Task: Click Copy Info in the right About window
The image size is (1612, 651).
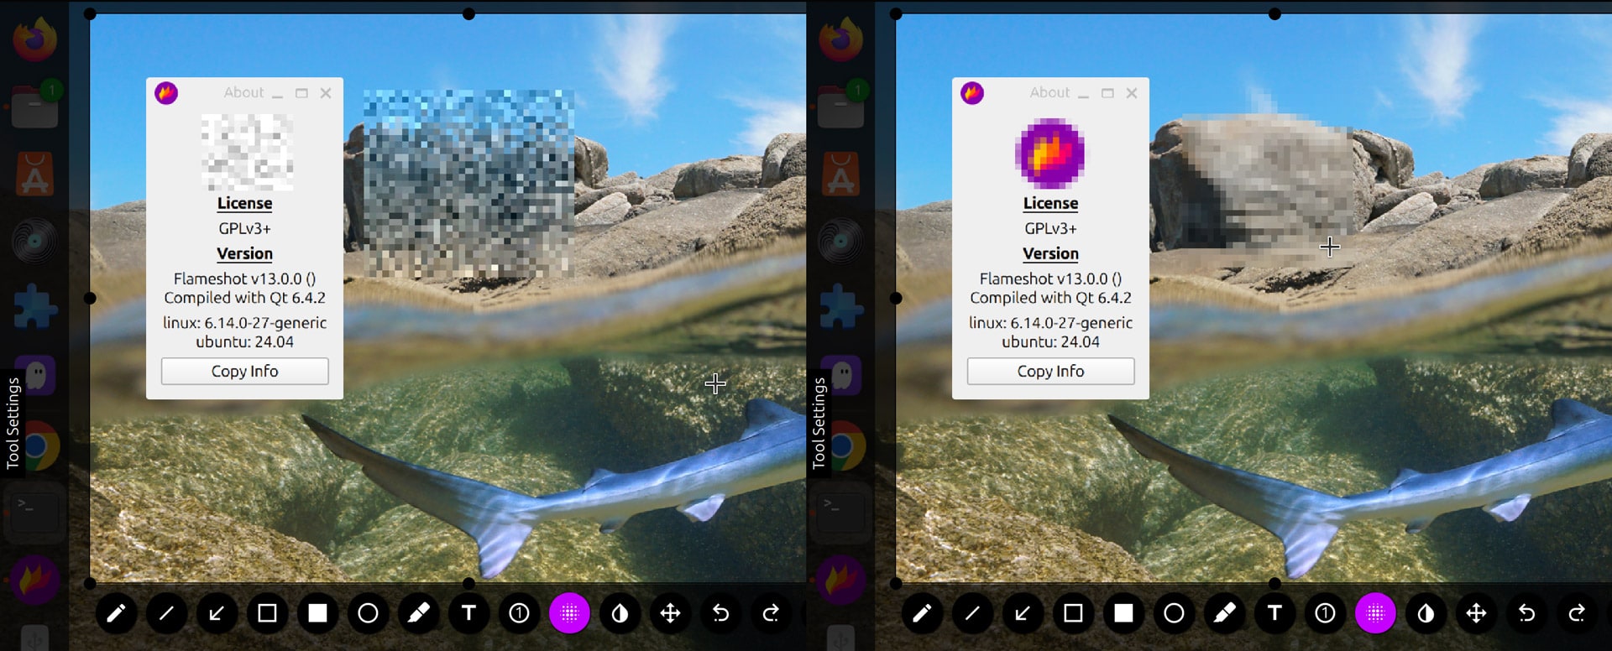Action: (1050, 371)
